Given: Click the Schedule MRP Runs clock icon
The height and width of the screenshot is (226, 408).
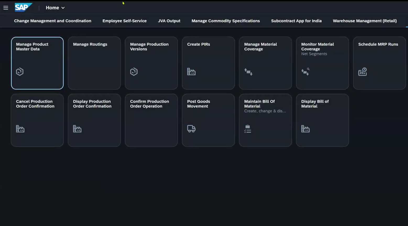Looking at the screenshot, I should click(x=362, y=72).
